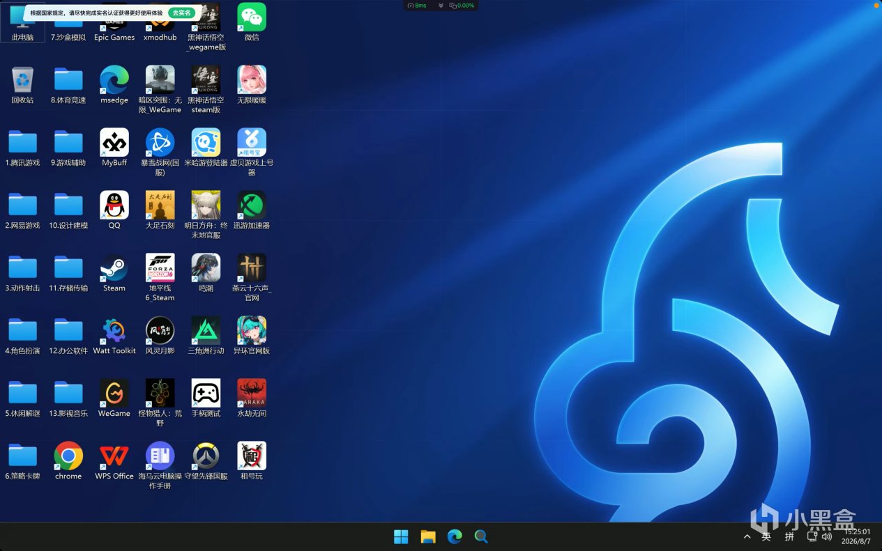The width and height of the screenshot is (882, 551).
Task: Open the Windows Start menu
Action: point(401,536)
